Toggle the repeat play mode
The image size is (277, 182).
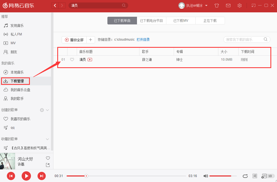click(245, 176)
